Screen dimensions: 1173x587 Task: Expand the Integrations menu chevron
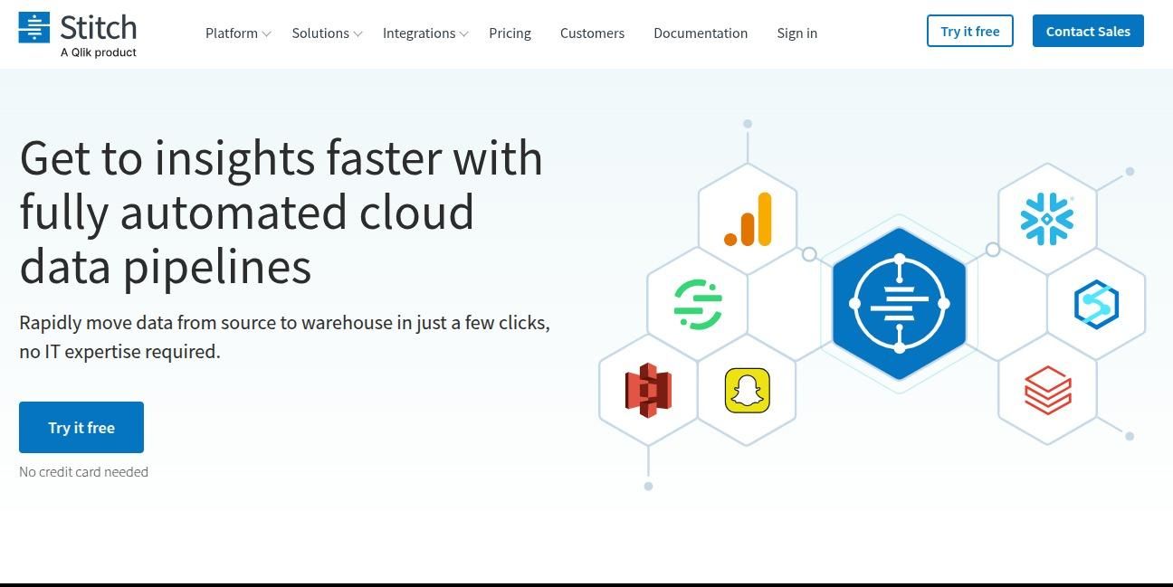[x=463, y=34]
